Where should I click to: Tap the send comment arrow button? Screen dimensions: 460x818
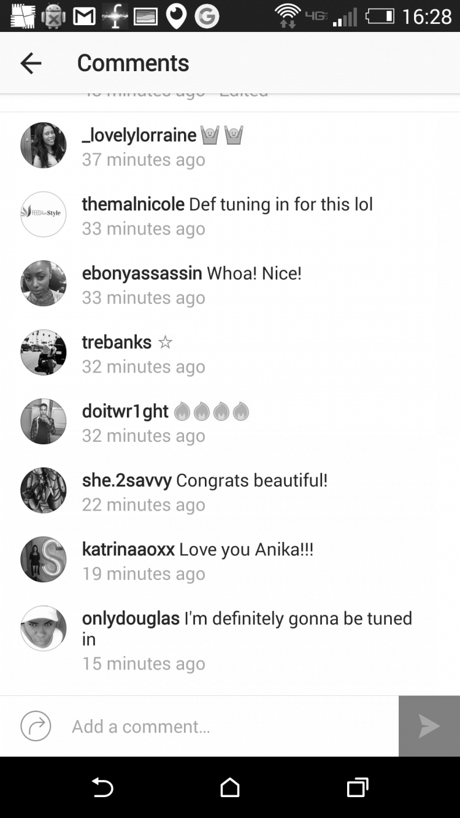pos(429,726)
